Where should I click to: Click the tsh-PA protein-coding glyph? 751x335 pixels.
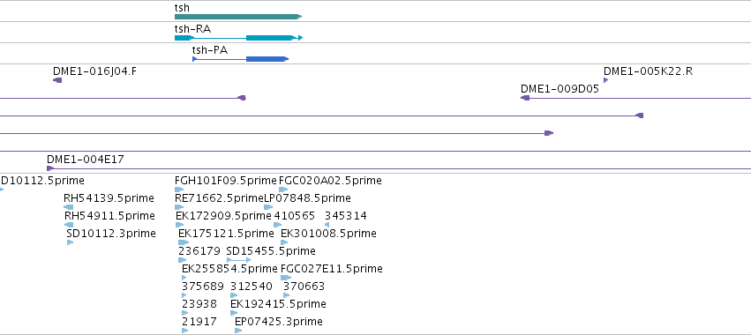[x=240, y=59]
